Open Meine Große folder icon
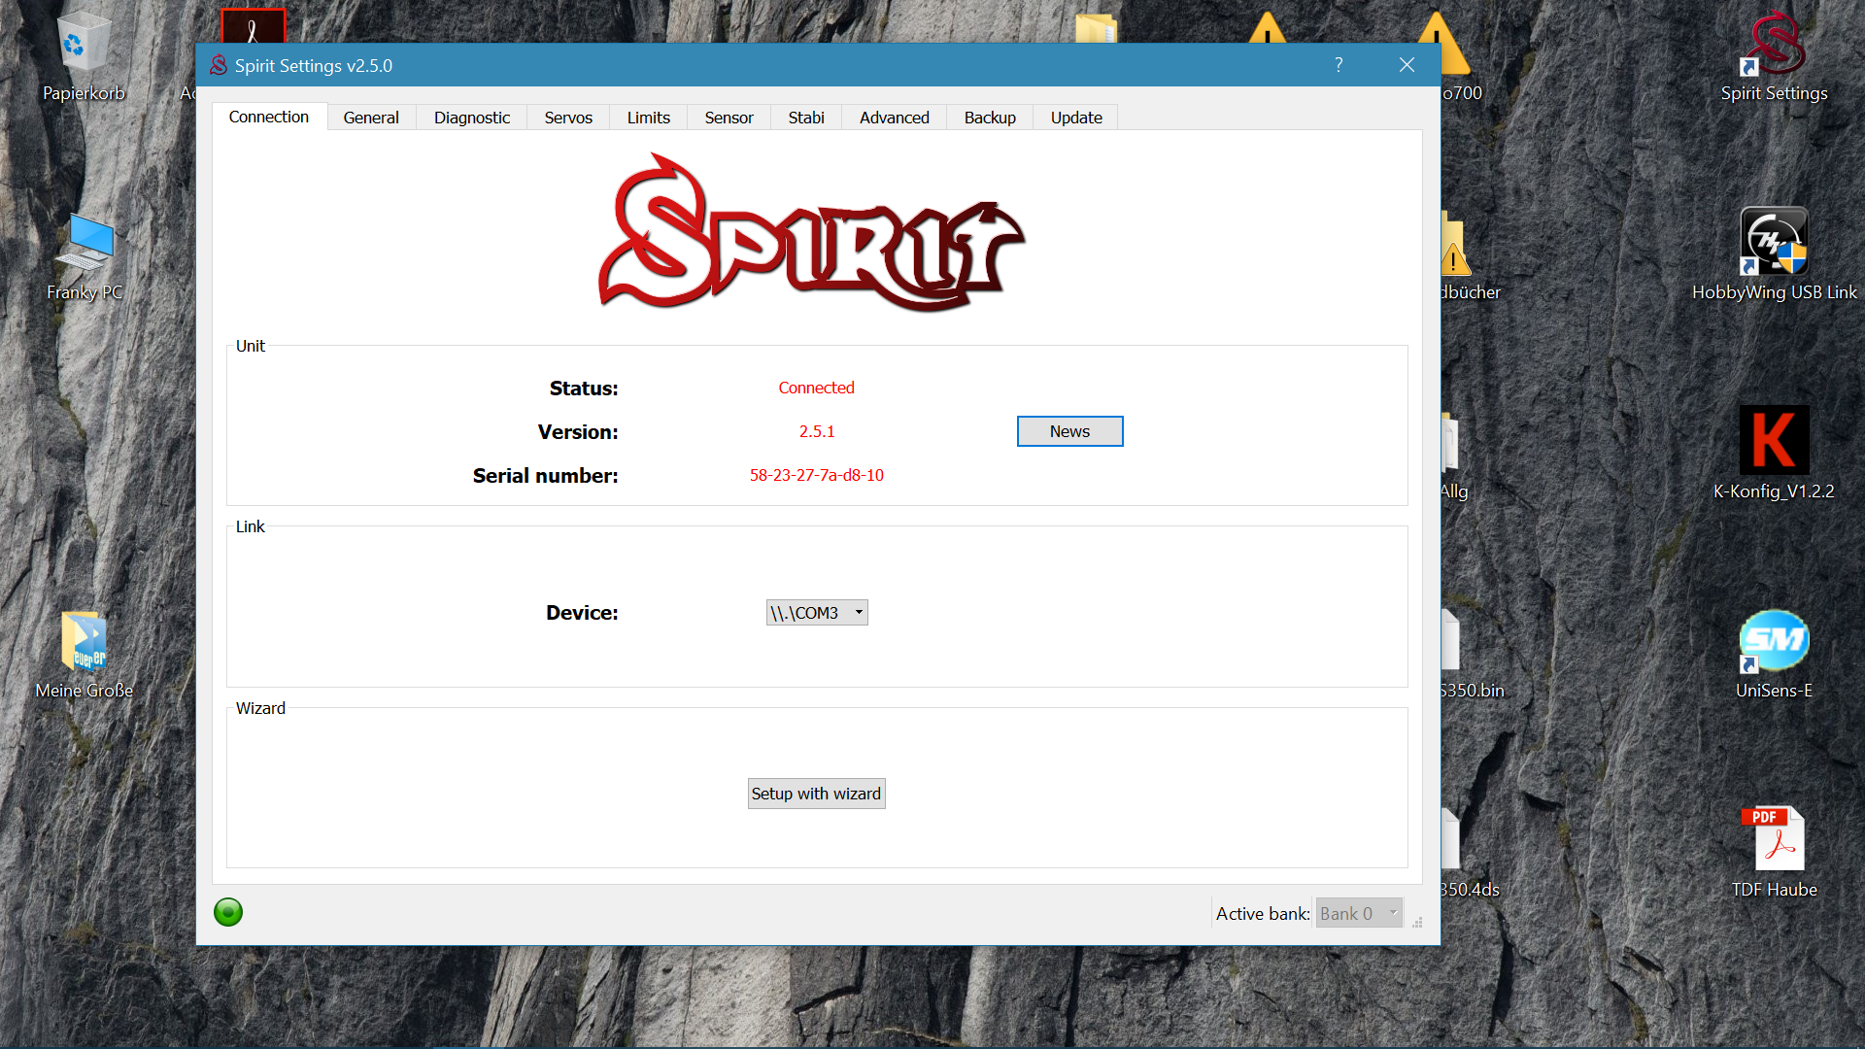Image resolution: width=1865 pixels, height=1049 pixels. pos(84,641)
